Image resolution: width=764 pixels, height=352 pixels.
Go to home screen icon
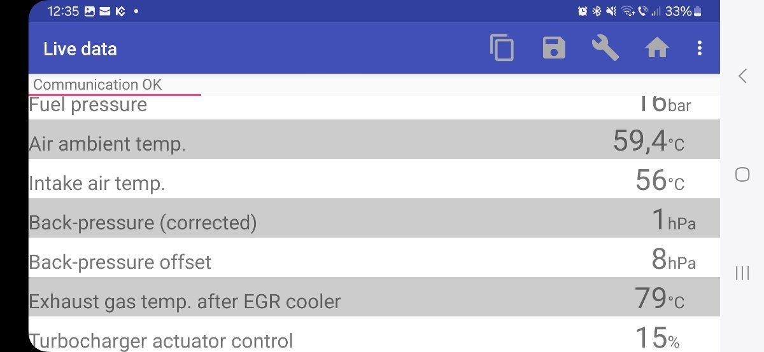(x=656, y=48)
